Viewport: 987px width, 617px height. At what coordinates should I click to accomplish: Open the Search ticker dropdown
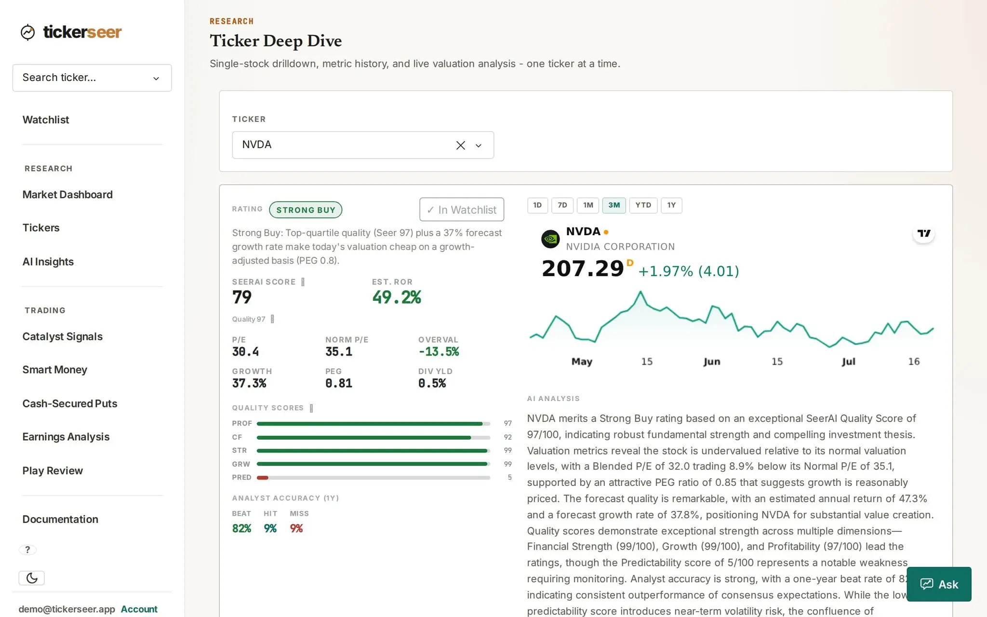pos(92,78)
